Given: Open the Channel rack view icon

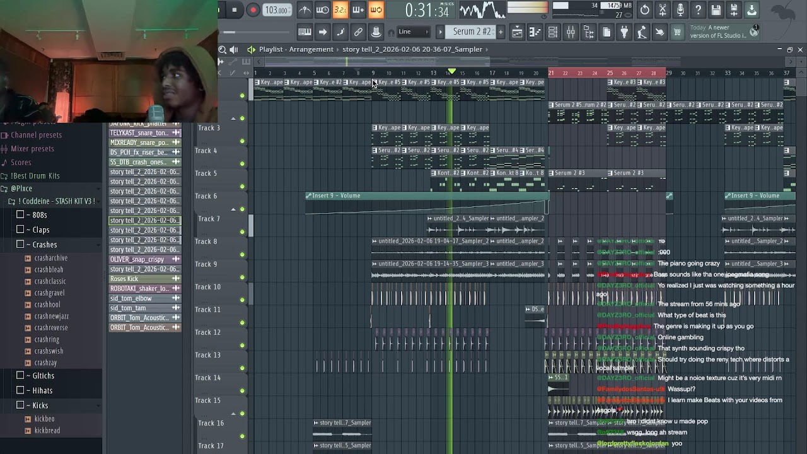Looking at the screenshot, I should (553, 32).
